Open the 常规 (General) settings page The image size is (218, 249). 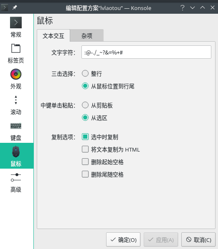[16, 27]
